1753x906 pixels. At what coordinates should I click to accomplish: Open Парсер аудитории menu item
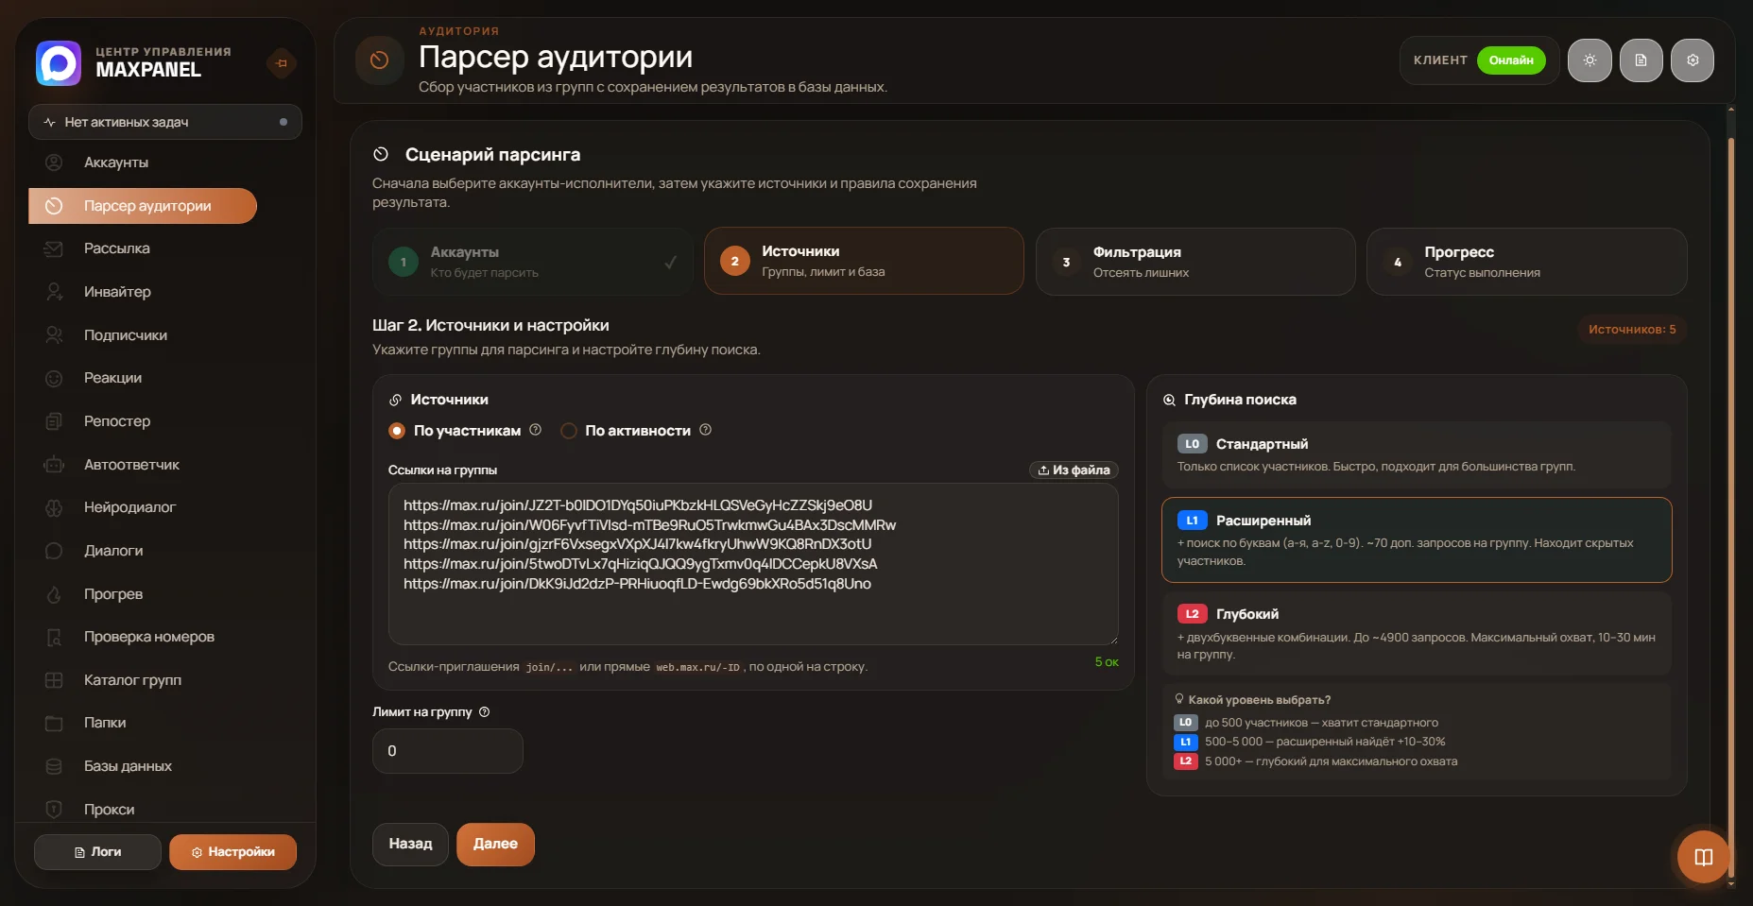tap(143, 206)
